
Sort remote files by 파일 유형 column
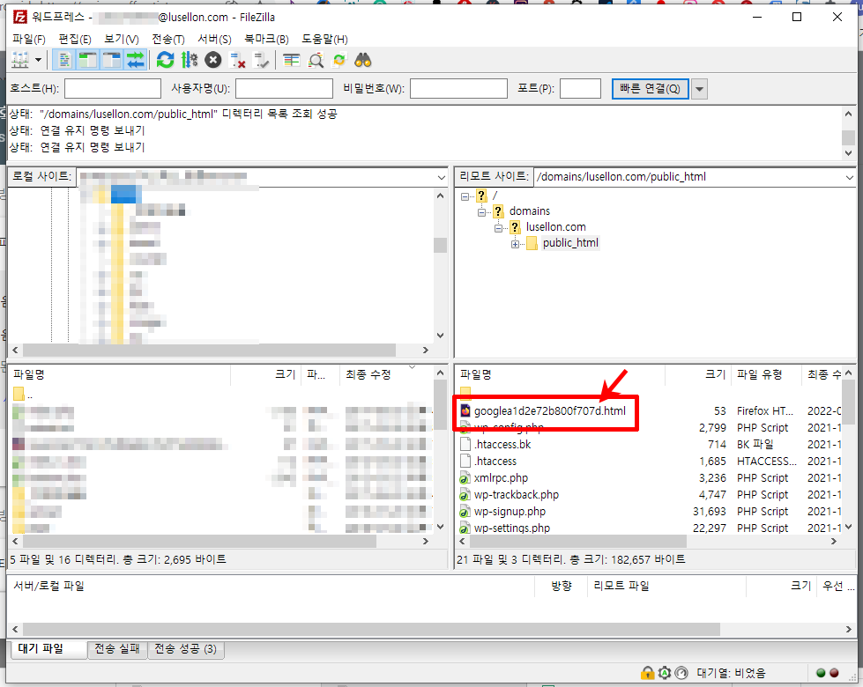(x=766, y=374)
